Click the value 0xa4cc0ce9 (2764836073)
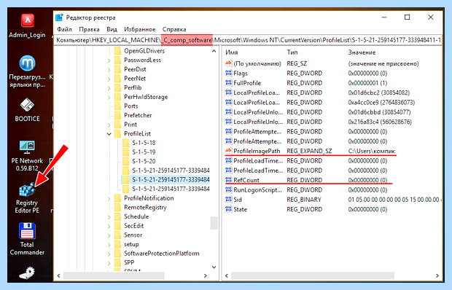 point(381,103)
